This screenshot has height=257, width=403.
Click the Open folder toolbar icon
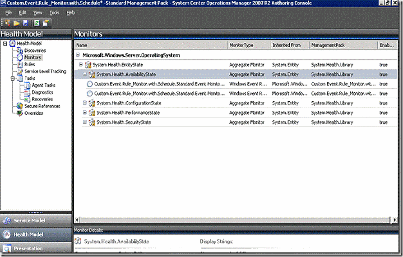click(x=17, y=23)
